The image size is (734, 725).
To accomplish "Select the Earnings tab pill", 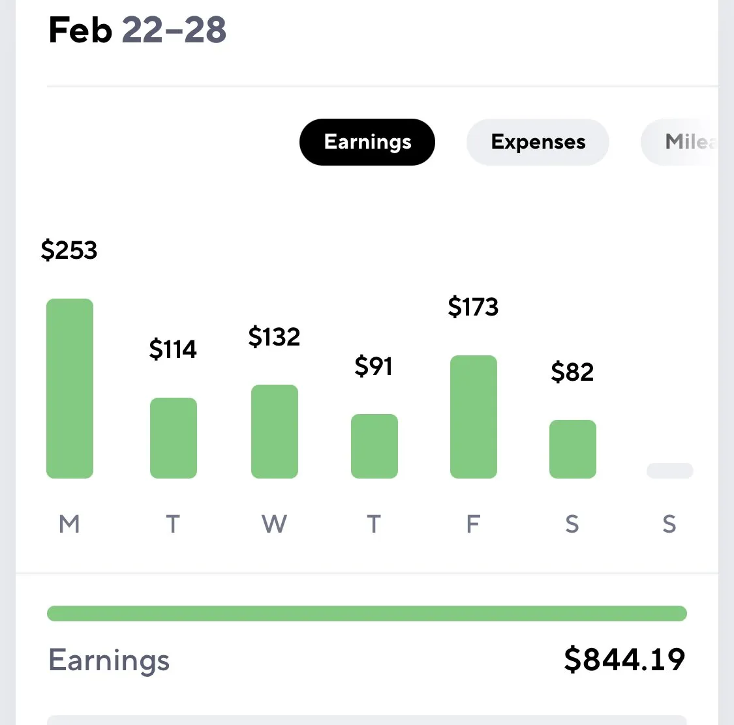I will (x=367, y=141).
